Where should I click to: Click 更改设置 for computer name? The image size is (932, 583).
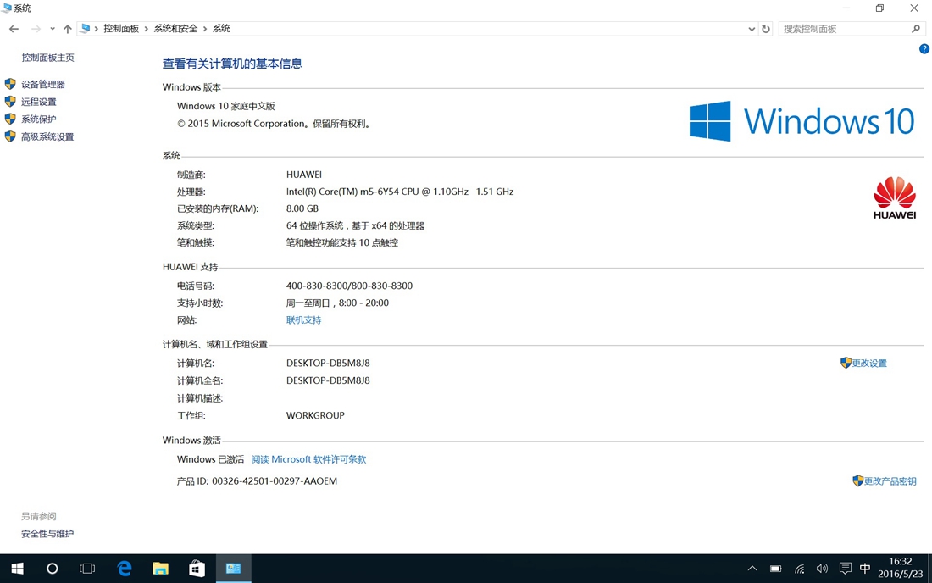[x=869, y=364]
